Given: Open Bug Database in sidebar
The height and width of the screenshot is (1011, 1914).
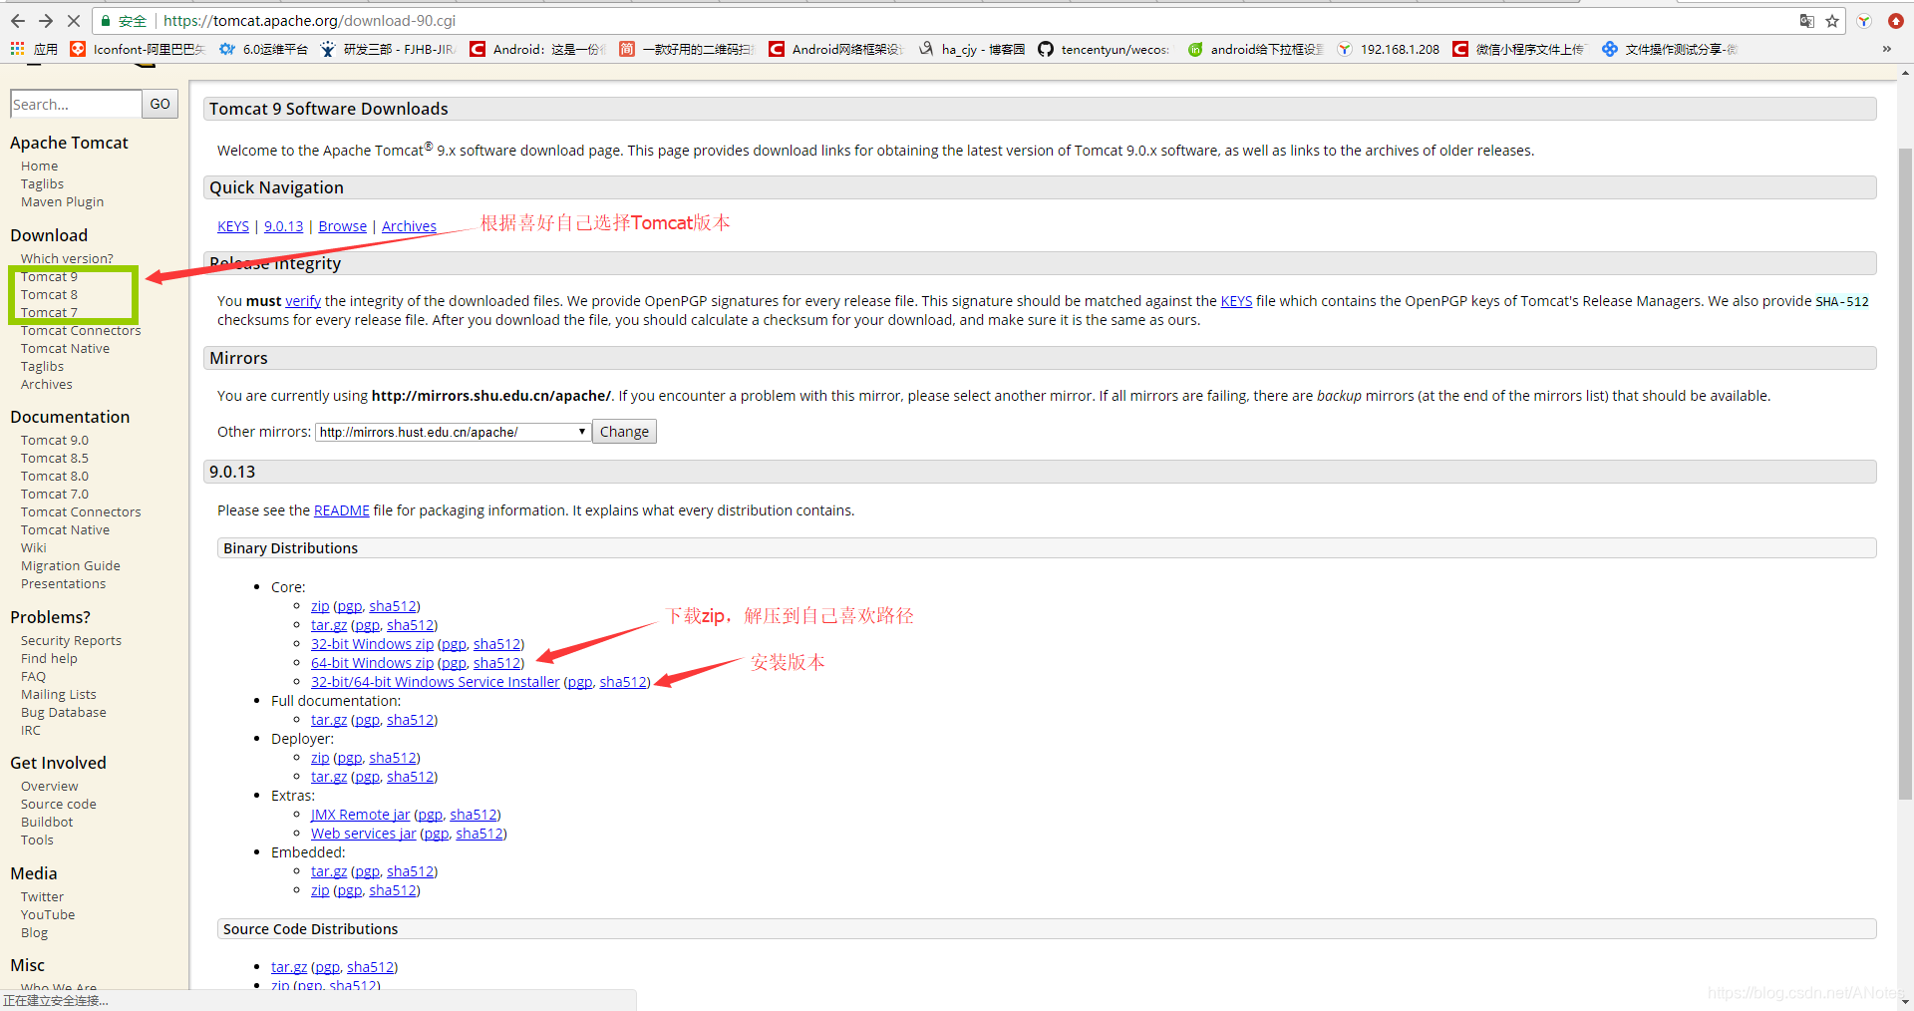Looking at the screenshot, I should (63, 713).
